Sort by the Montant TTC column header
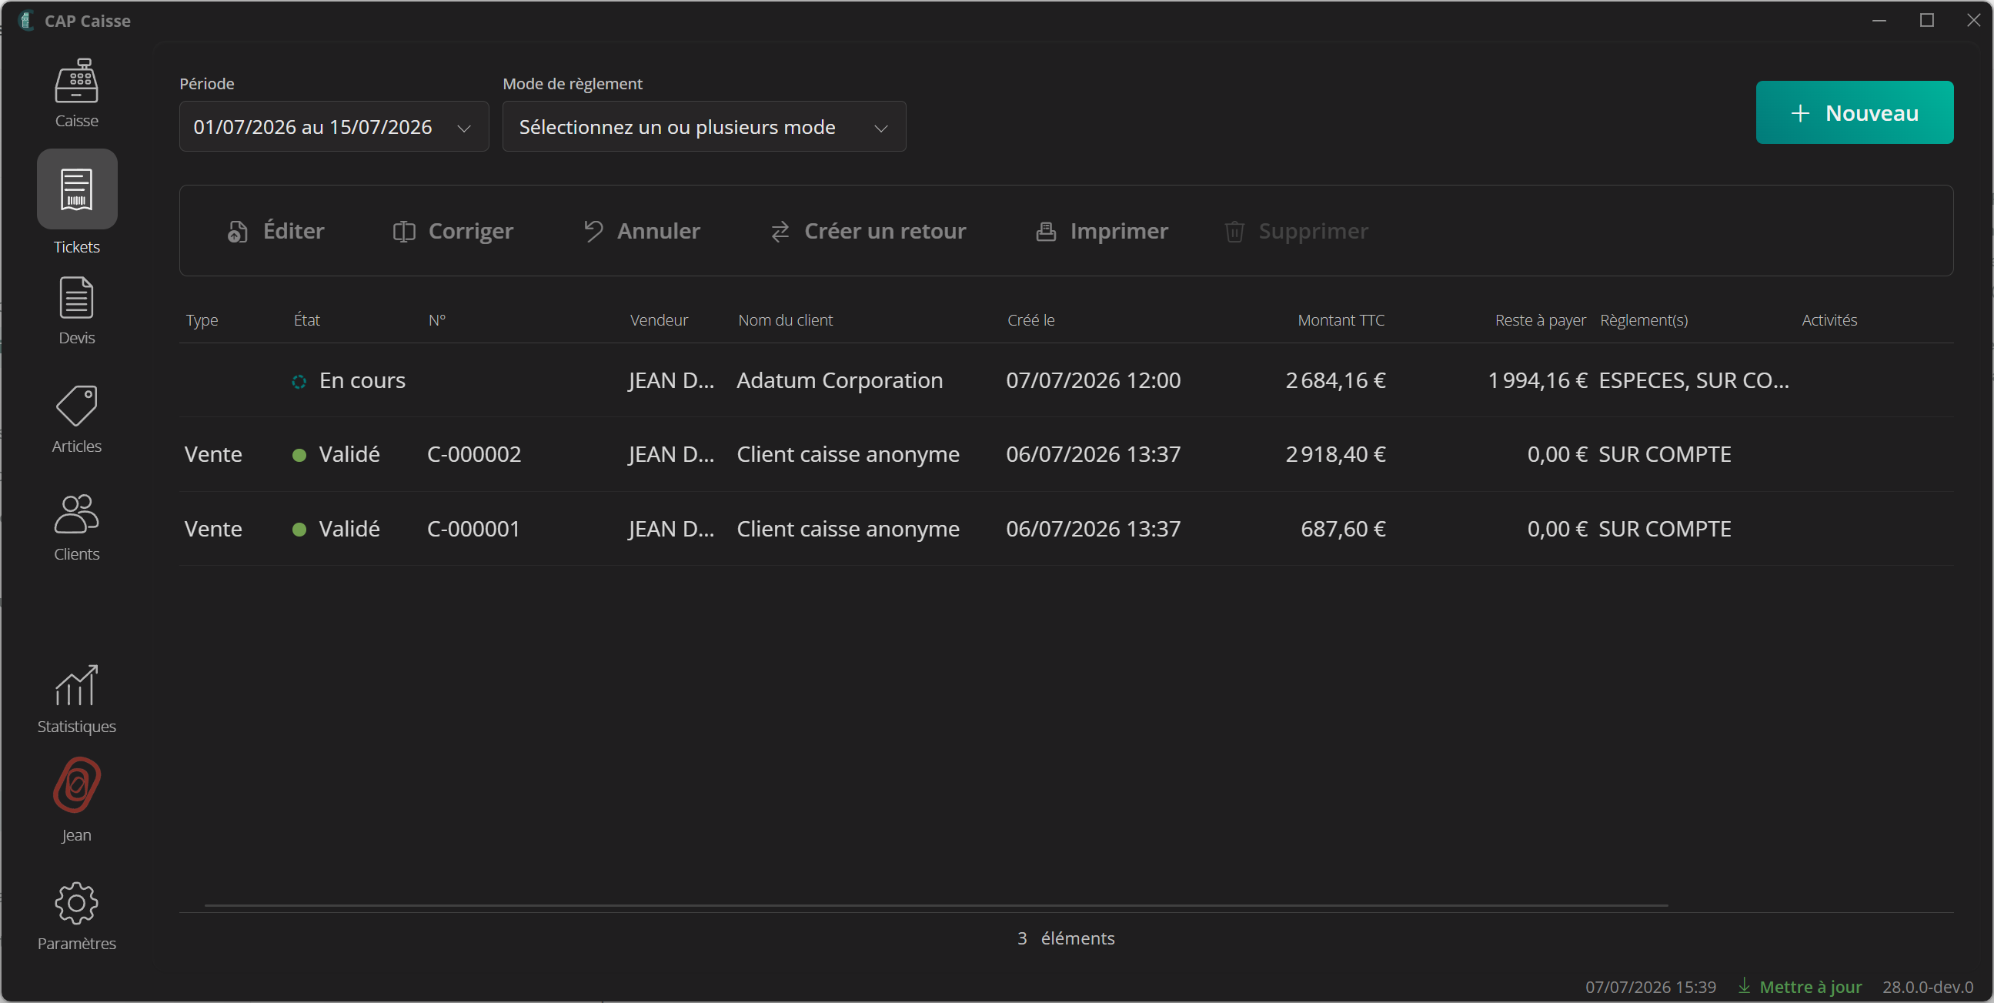The image size is (1994, 1003). point(1341,320)
